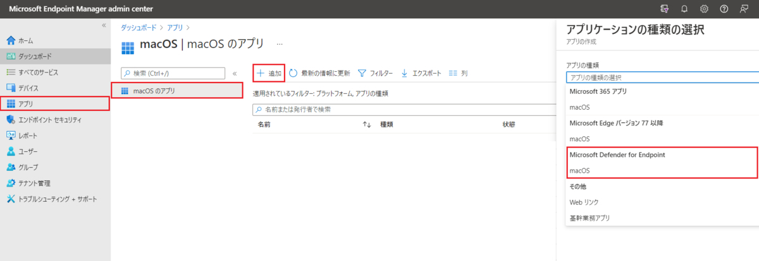Screen dimensions: 759x261
Task: Focus the 検索 (Ctrl+/) search box
Action: coord(172,74)
